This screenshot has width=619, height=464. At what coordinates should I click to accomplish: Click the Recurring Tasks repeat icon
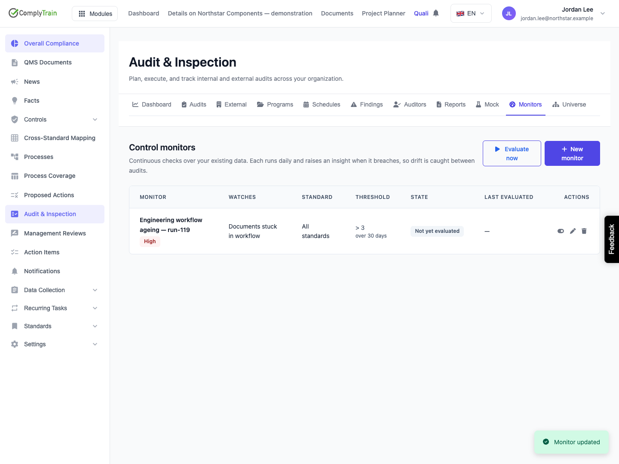click(x=15, y=308)
